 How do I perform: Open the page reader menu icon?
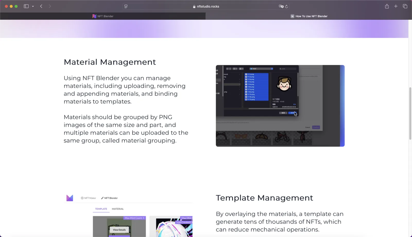point(126,6)
